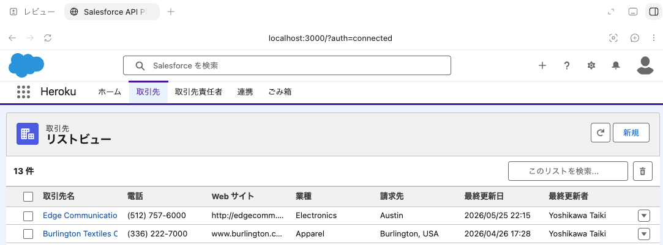Open the global create plus icon
The image size is (663, 245).
pos(542,65)
